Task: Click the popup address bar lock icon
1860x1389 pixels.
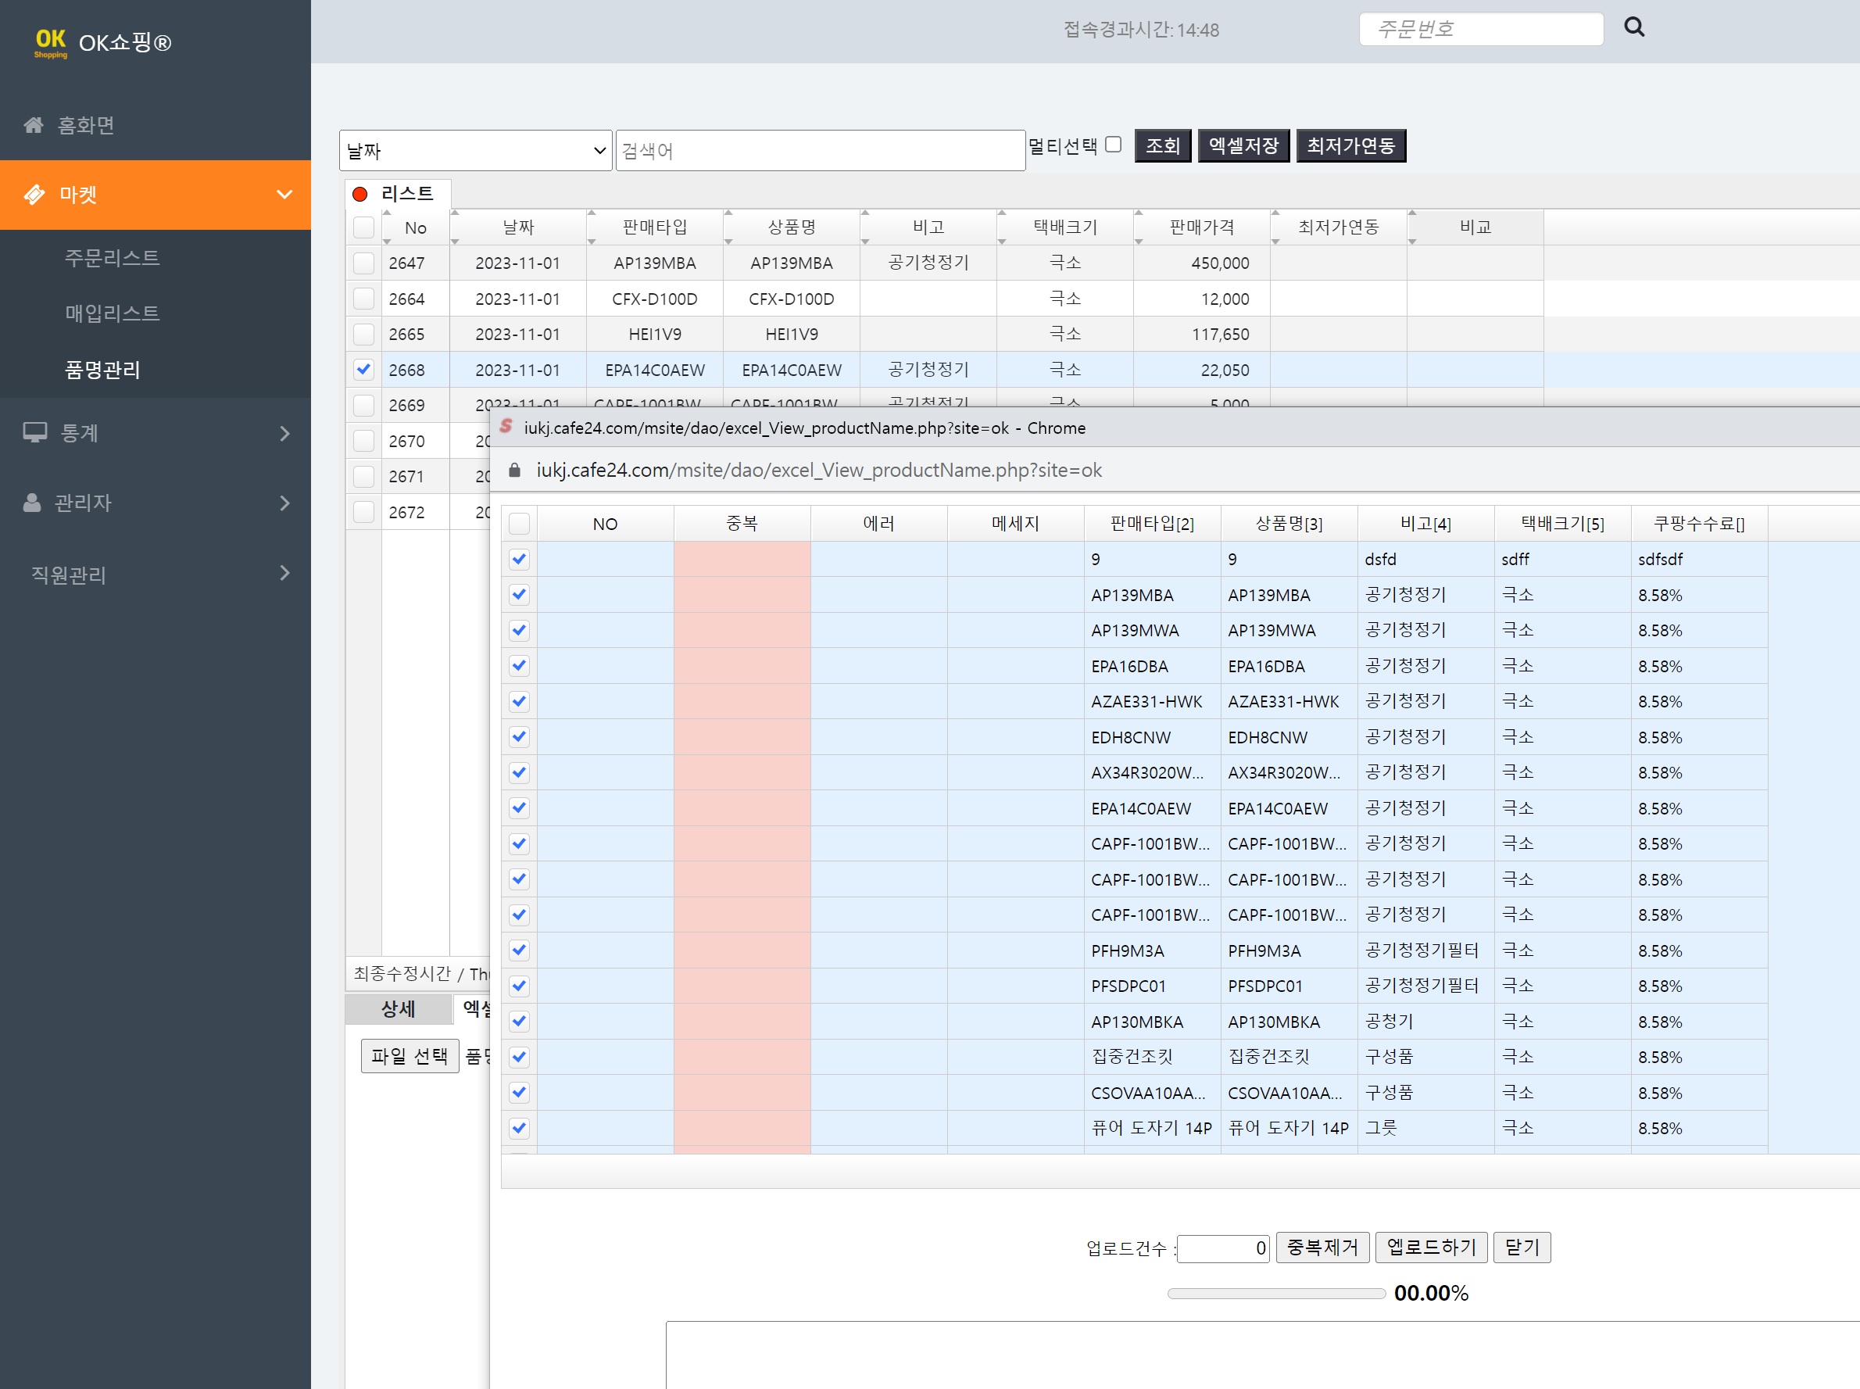Action: point(514,470)
